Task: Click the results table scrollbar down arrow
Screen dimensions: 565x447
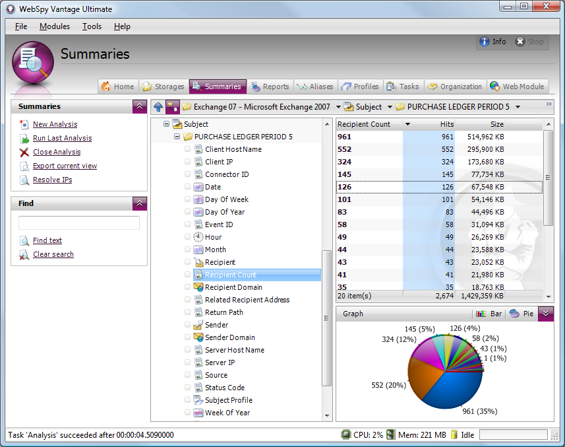Action: (x=549, y=296)
